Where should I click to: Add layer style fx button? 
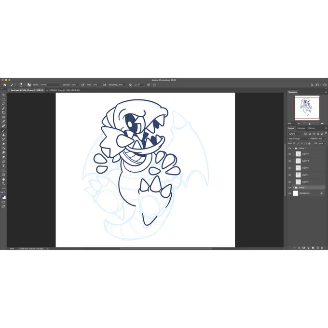[x=299, y=248]
